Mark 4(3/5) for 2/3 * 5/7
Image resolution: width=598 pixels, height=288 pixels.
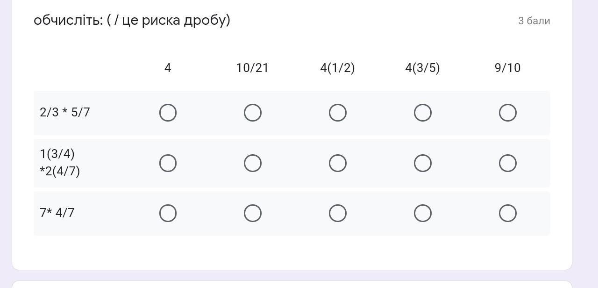[x=423, y=113]
